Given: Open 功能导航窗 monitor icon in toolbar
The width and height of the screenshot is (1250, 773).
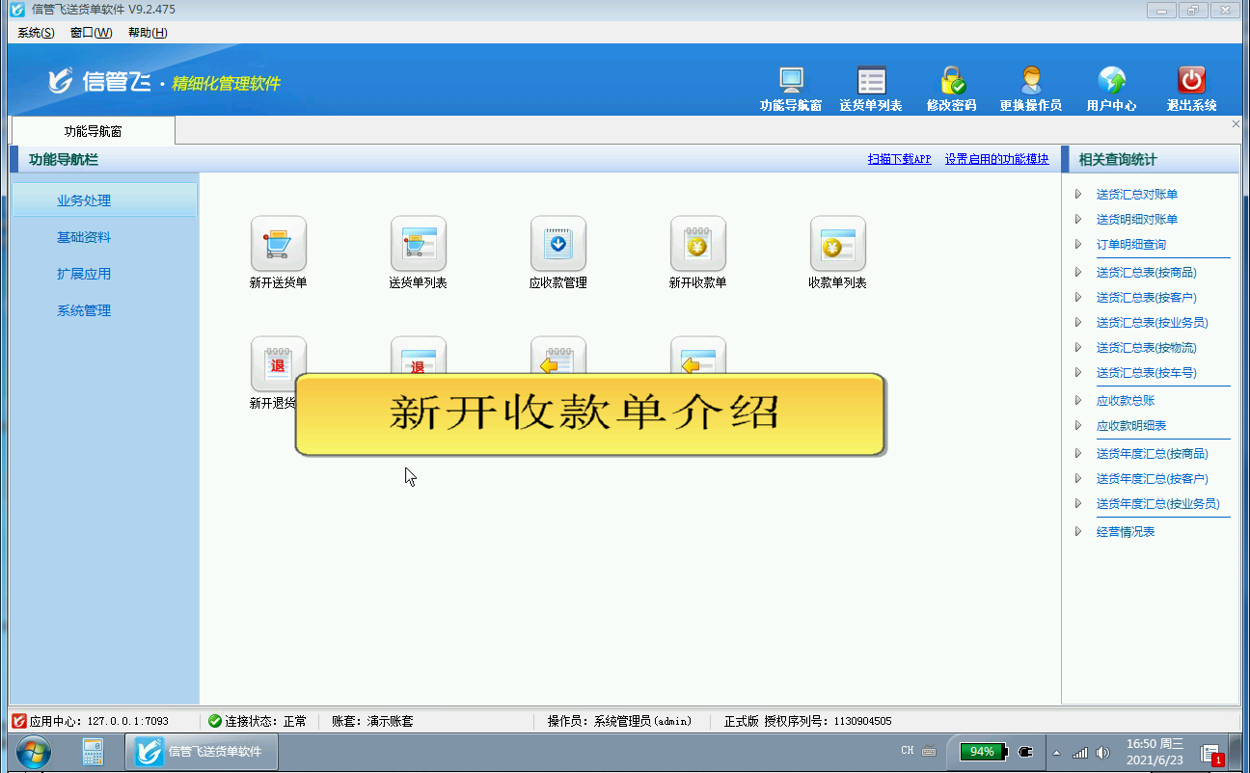Looking at the screenshot, I should click(791, 81).
